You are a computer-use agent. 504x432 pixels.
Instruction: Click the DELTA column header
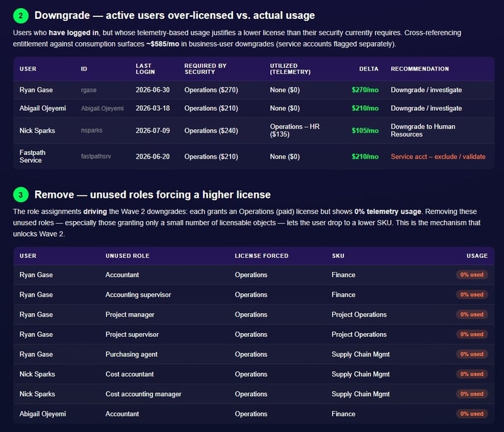coord(369,69)
